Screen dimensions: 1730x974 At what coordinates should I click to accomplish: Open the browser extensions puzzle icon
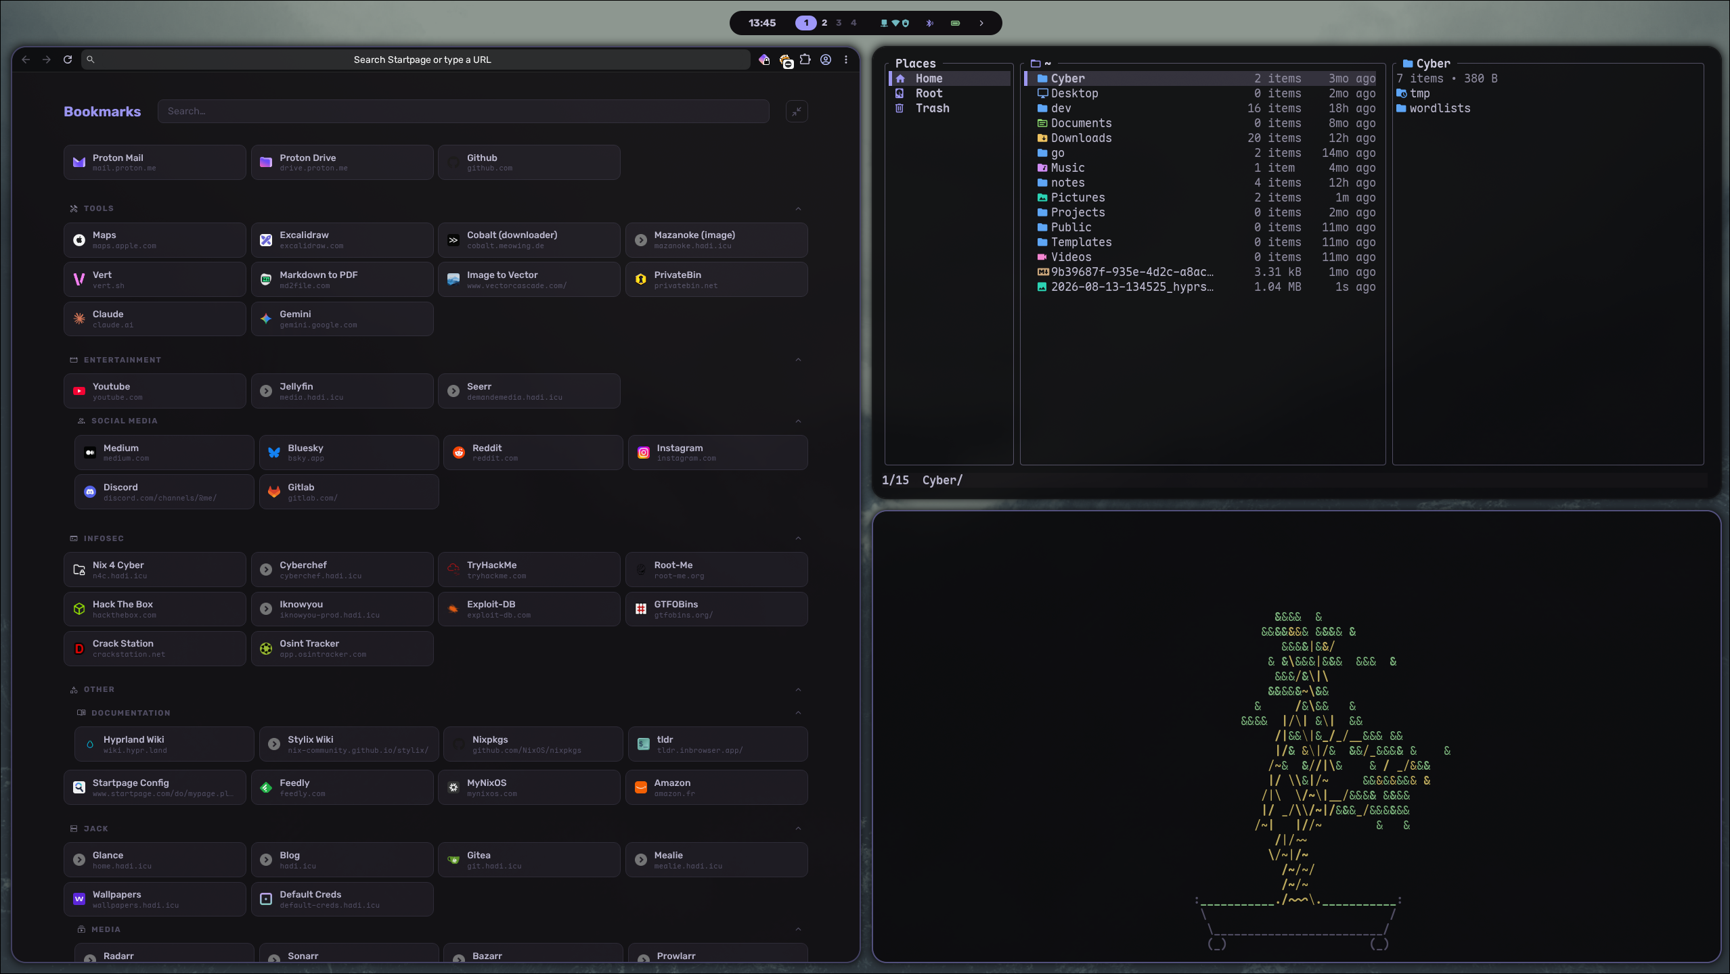[x=805, y=60]
